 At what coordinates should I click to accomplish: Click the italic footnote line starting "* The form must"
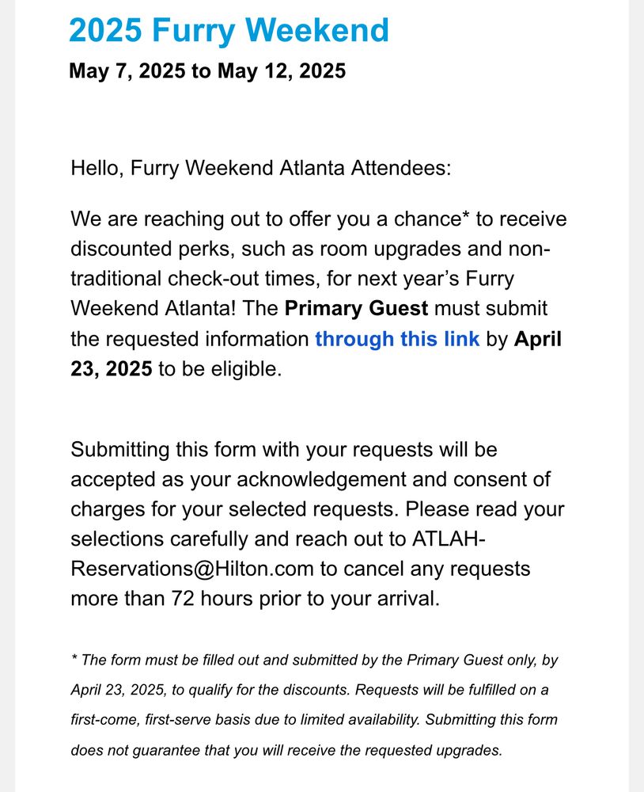click(314, 661)
